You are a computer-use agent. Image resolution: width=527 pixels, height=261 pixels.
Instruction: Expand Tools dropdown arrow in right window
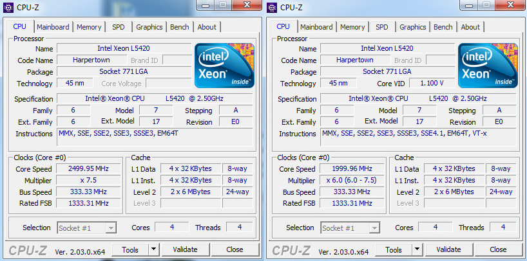coord(417,250)
